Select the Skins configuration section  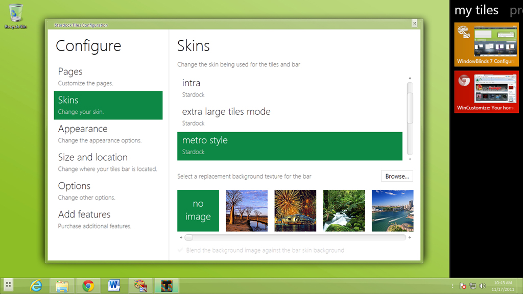click(x=108, y=105)
